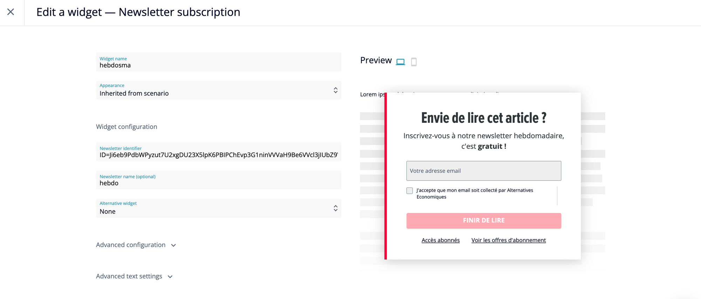Viewport: 701px width, 299px height.
Task: Open the Accès abonnés link
Action: (441, 240)
